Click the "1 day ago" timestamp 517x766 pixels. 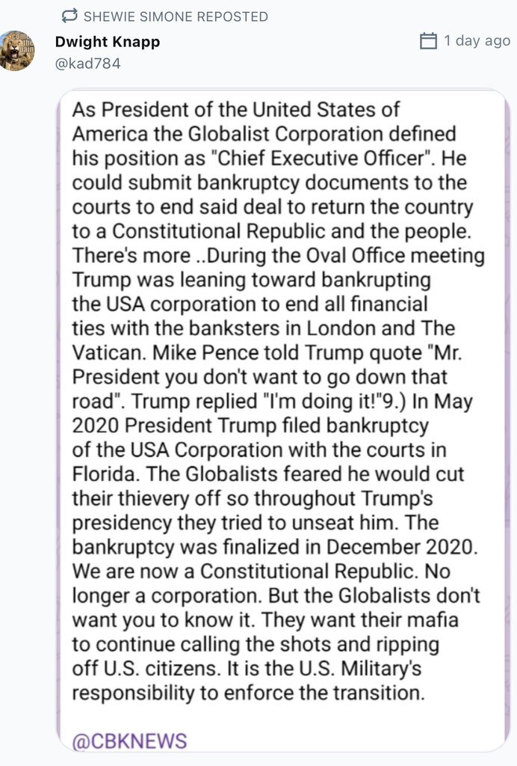click(477, 40)
